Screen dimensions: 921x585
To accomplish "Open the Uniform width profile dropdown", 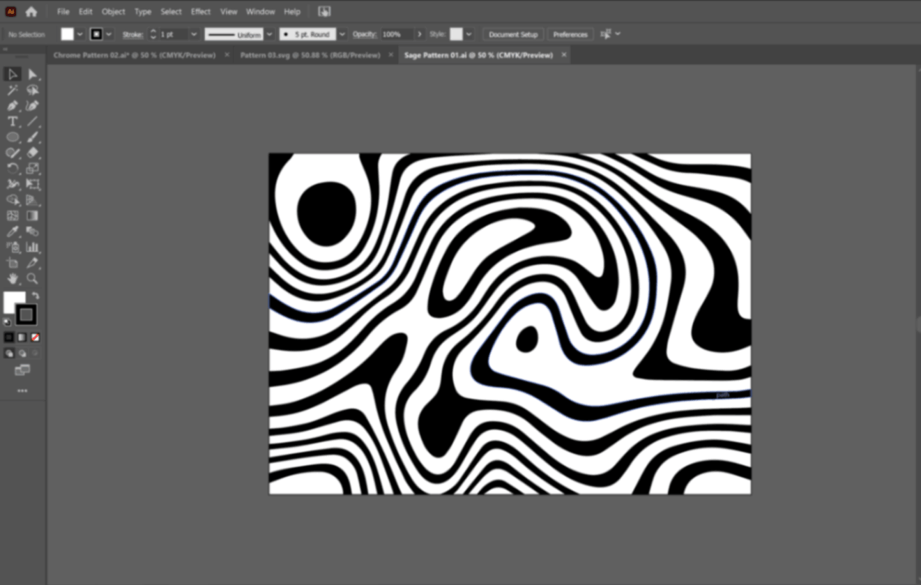I will 269,34.
